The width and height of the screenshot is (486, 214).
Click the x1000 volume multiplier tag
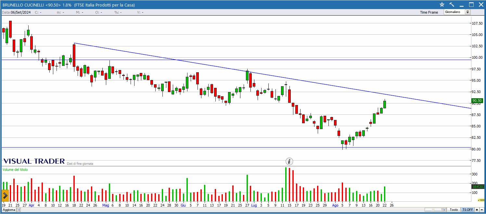(x=481, y=200)
